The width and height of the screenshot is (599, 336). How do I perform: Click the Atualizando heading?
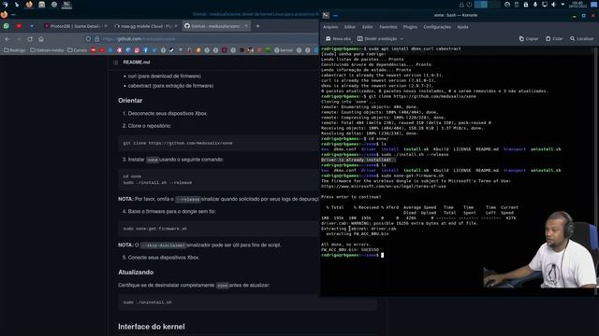click(136, 273)
